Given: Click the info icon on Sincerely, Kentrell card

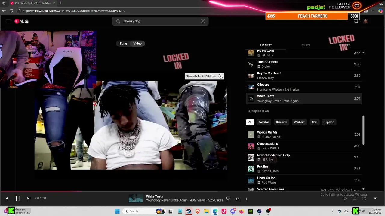Looking at the screenshot, I should pos(221,76).
